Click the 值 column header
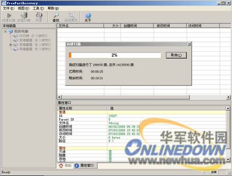This screenshot has height=176, width=232. click(167, 108)
